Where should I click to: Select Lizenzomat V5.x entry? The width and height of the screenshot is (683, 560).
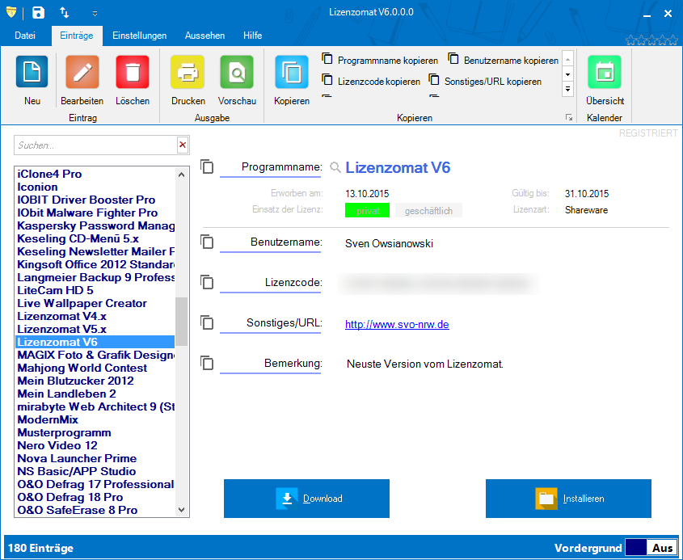[62, 329]
